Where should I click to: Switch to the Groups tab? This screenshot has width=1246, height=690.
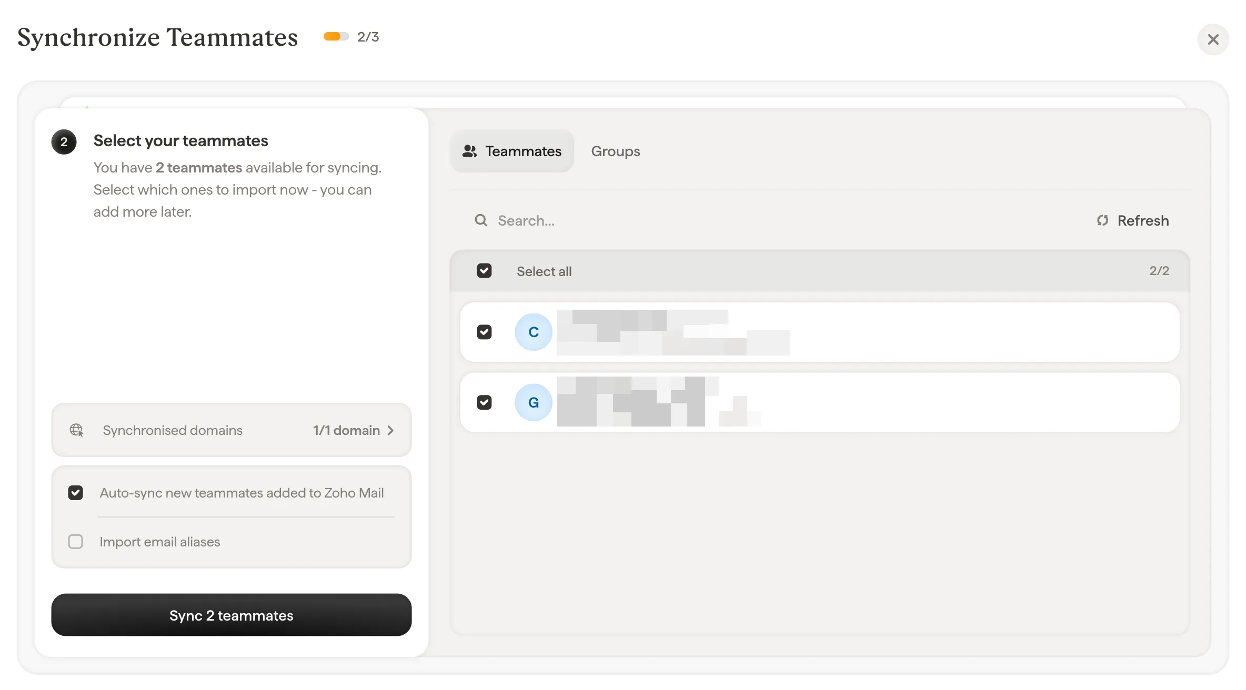pyautogui.click(x=616, y=151)
